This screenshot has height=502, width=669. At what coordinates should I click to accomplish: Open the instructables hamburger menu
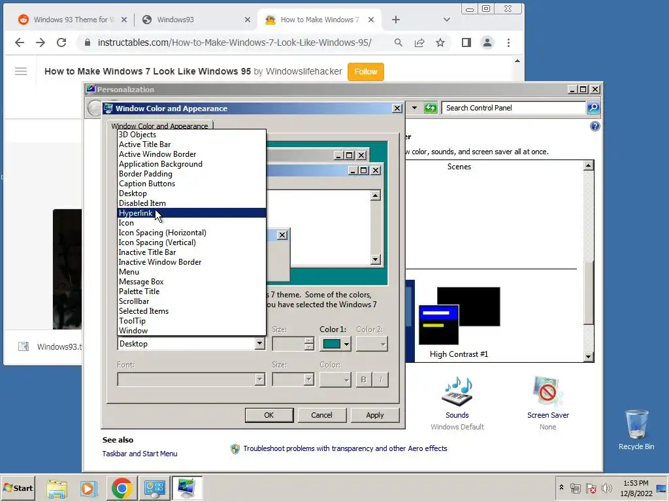21,71
